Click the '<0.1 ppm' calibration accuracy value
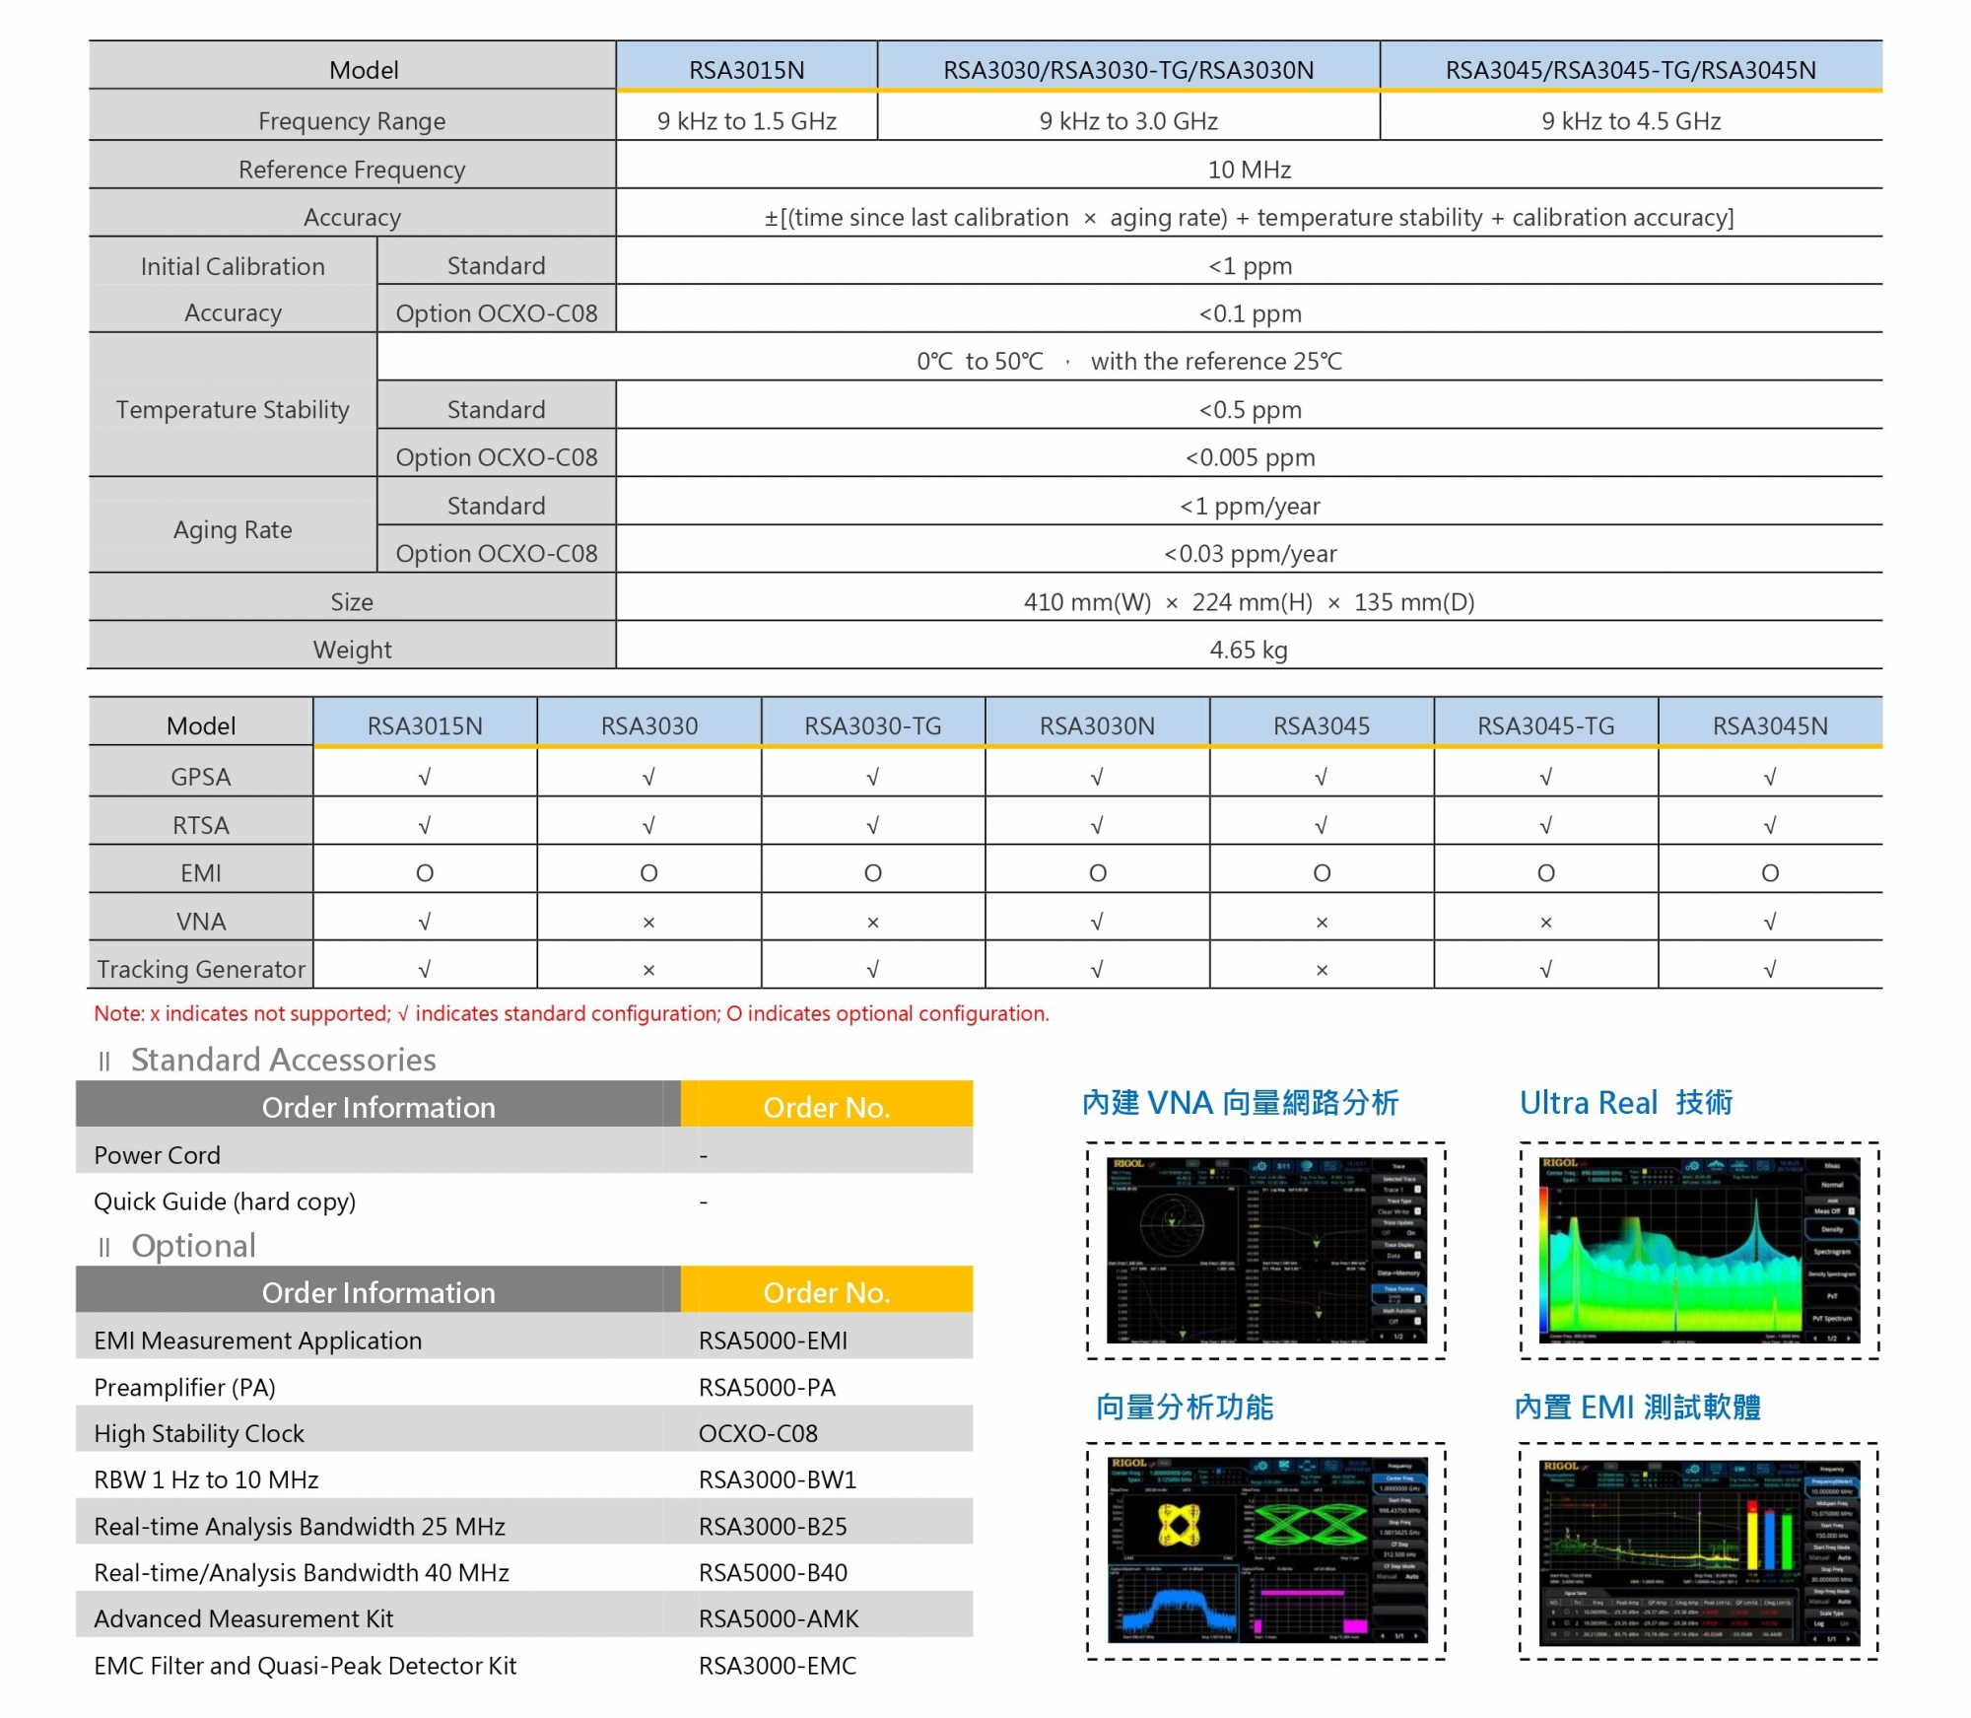This screenshot has height=1718, width=1971. coord(1250,313)
